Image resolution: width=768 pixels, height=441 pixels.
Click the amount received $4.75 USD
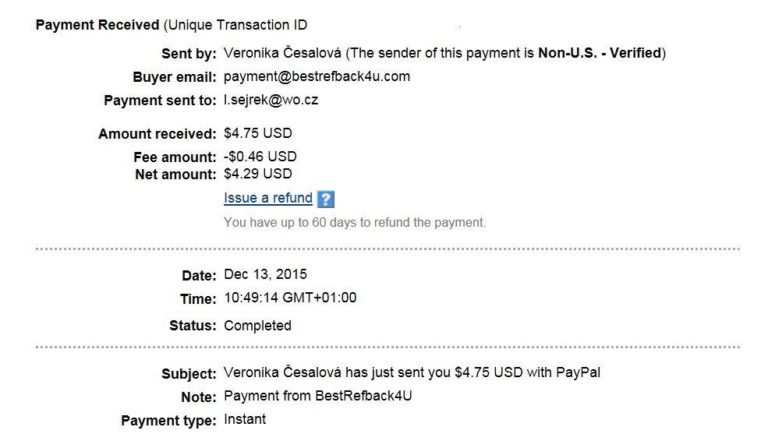[258, 133]
